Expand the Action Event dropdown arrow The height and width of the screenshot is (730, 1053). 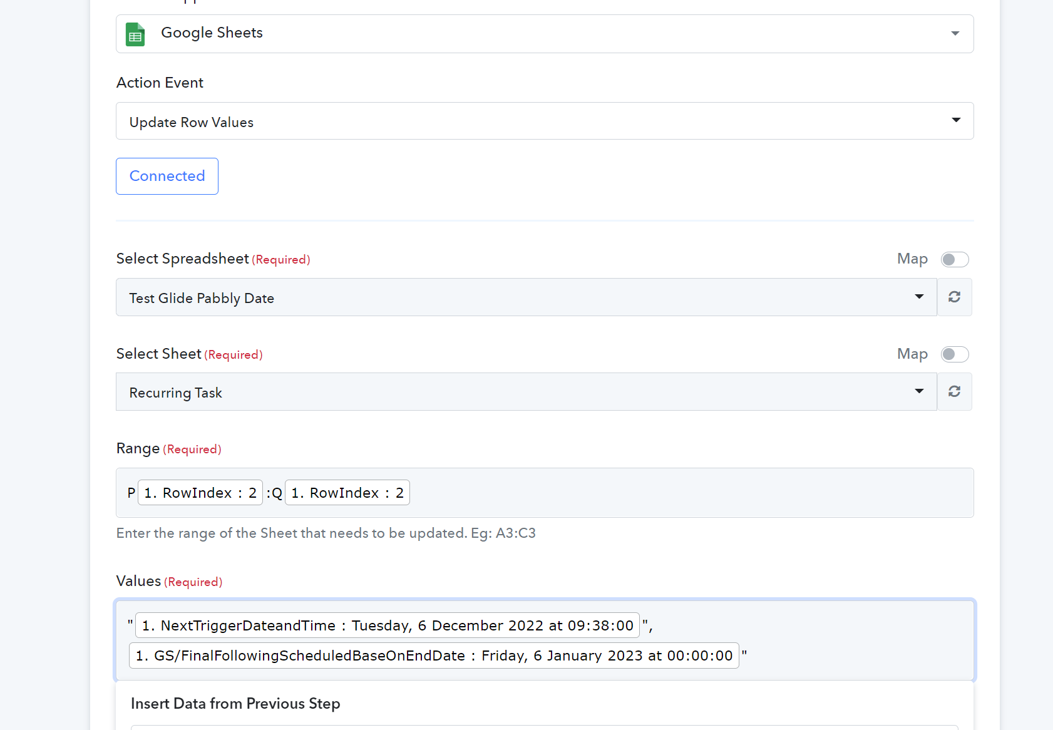(x=956, y=120)
